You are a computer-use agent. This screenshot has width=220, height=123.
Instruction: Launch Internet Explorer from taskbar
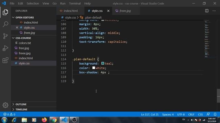pyautogui.click(x=14, y=120)
